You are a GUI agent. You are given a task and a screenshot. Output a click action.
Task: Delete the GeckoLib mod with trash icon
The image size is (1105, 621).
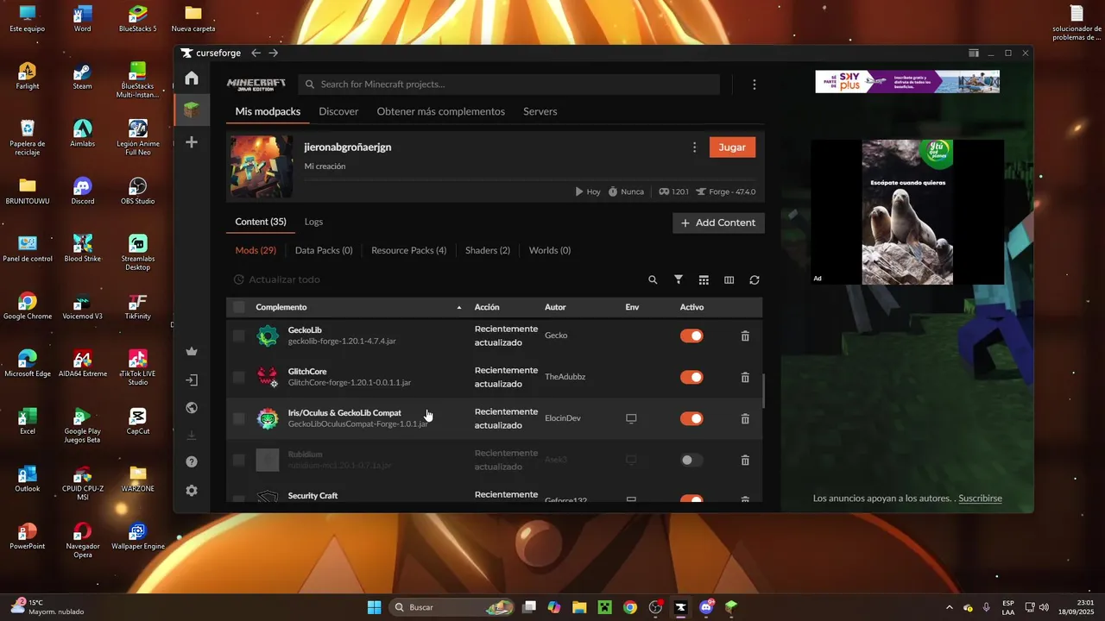point(745,336)
